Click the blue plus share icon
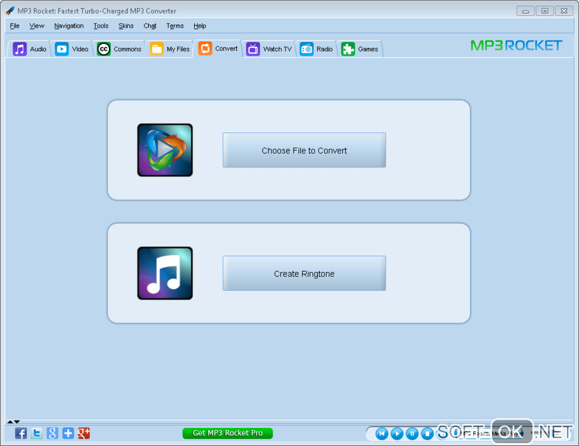The width and height of the screenshot is (579, 446). 68,433
